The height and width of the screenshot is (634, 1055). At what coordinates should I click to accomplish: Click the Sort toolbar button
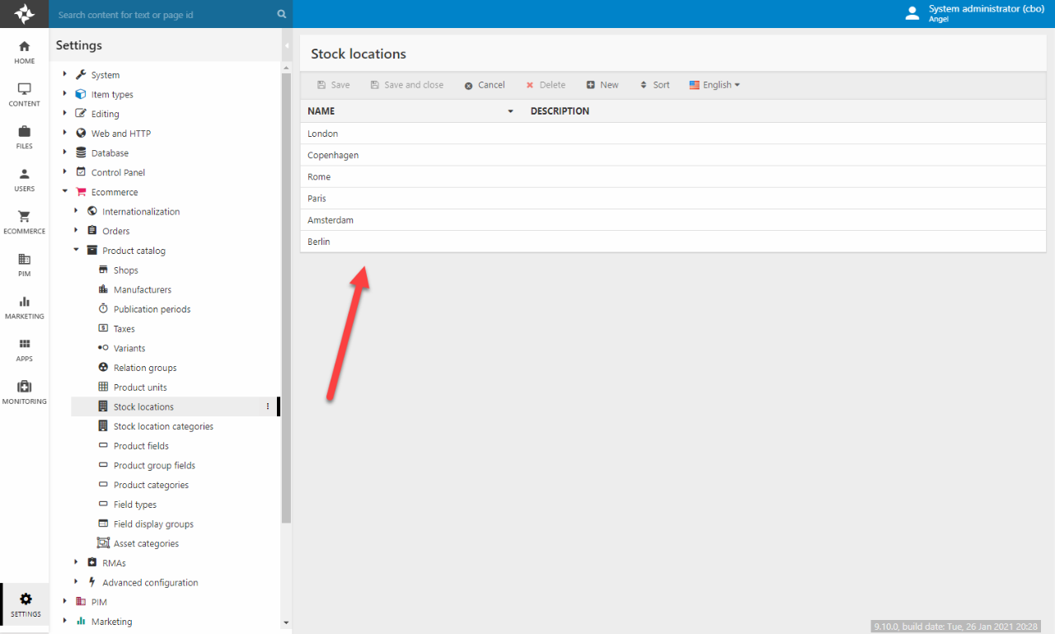(x=654, y=85)
